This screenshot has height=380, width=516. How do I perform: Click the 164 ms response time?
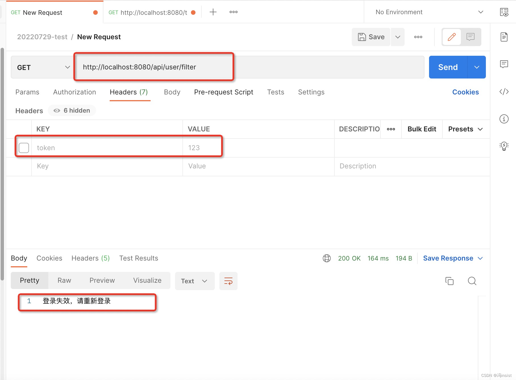point(378,258)
